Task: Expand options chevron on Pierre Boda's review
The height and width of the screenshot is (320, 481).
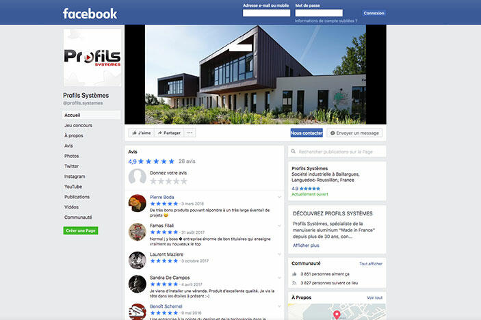Action: coord(279,197)
